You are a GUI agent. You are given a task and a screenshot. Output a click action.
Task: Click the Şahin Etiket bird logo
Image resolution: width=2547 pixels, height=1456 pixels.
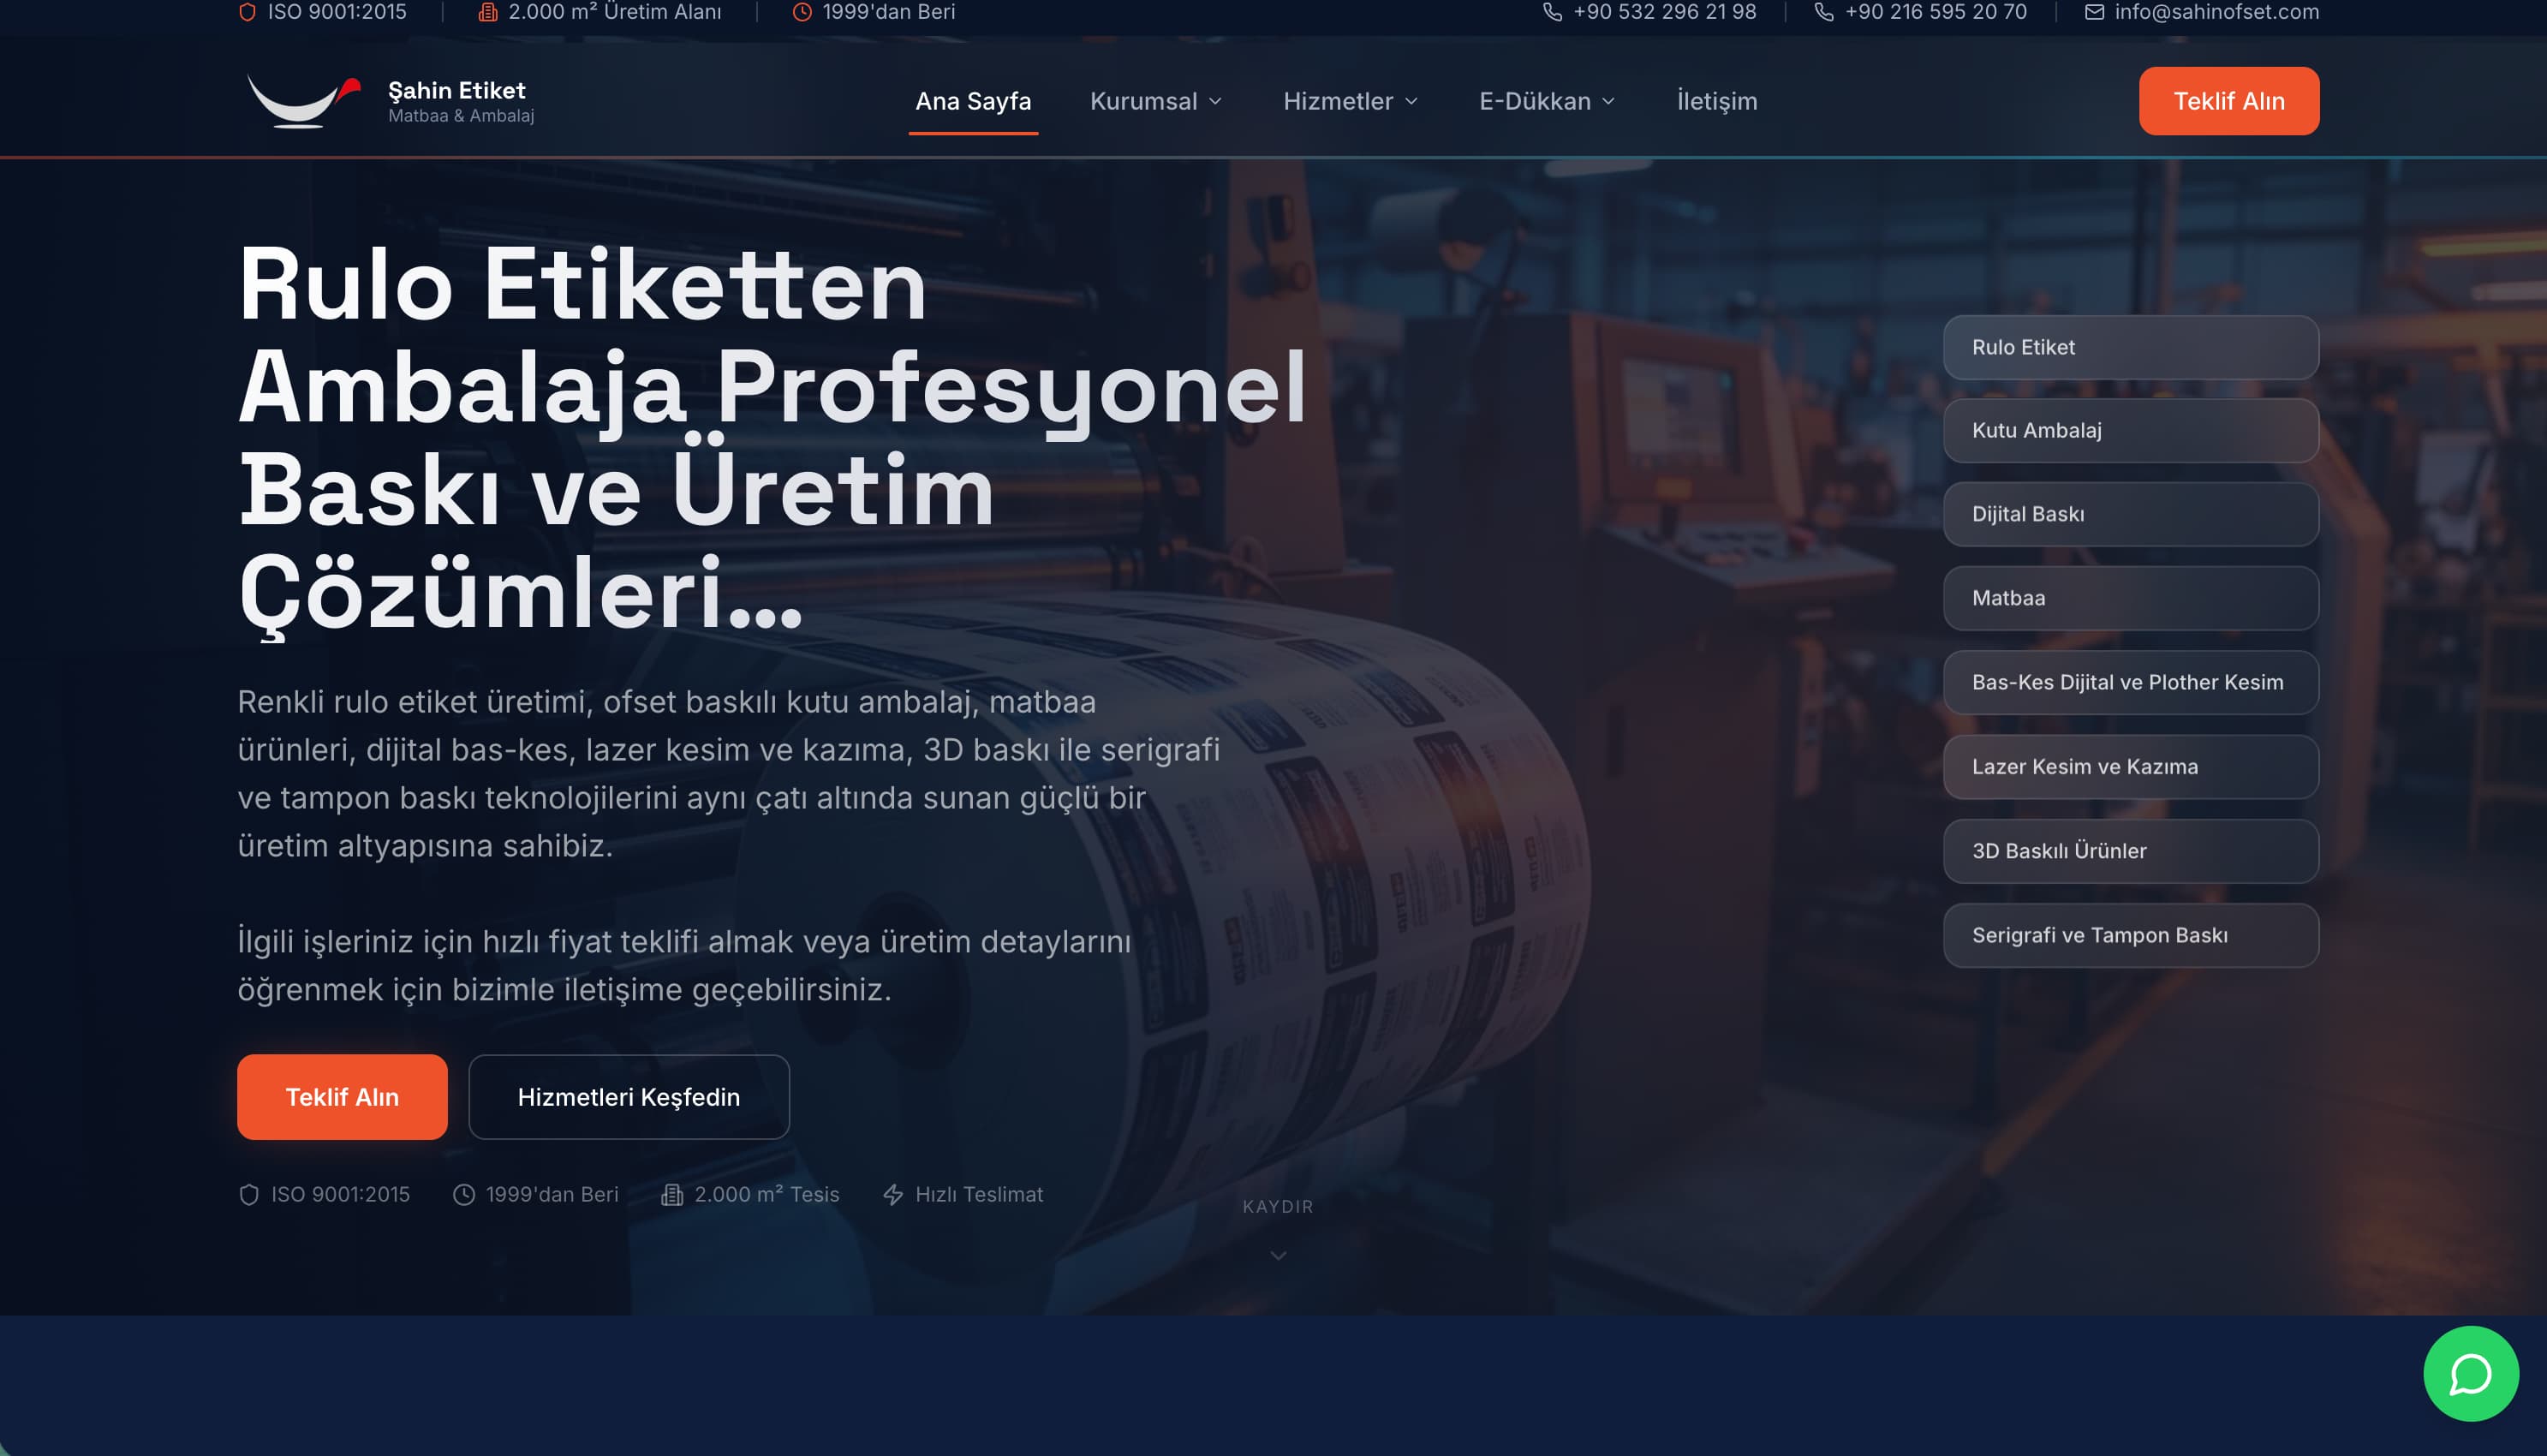(x=303, y=101)
